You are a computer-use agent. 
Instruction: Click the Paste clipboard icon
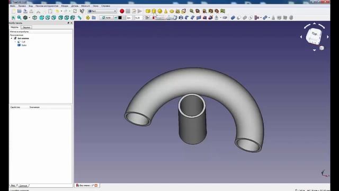coord(50,11)
